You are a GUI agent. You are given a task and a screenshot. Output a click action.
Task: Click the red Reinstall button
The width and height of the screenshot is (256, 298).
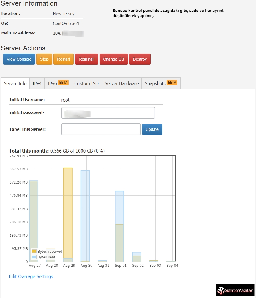coord(87,59)
